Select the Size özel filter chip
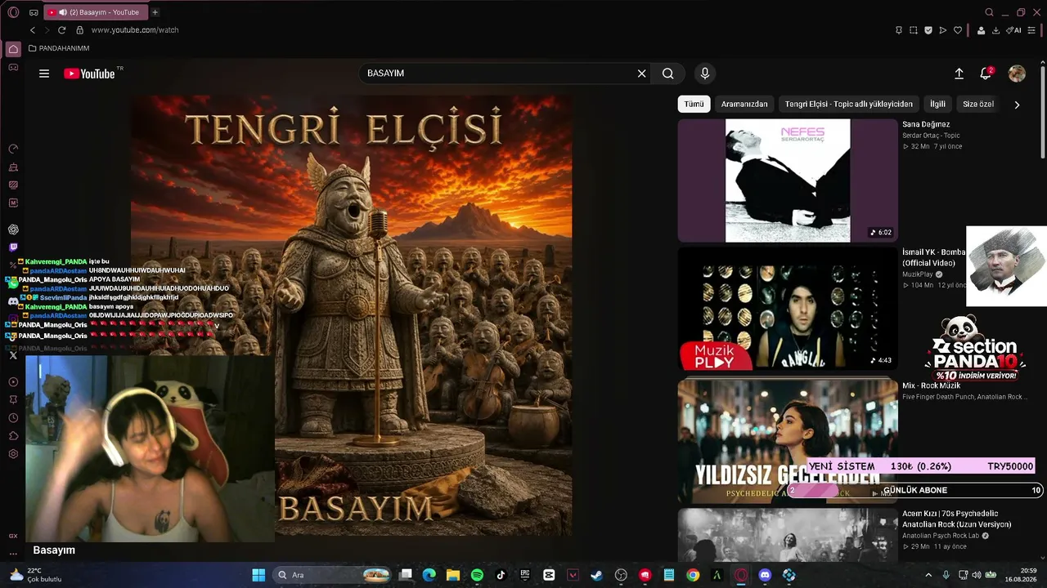The width and height of the screenshot is (1047, 588). coord(978,105)
